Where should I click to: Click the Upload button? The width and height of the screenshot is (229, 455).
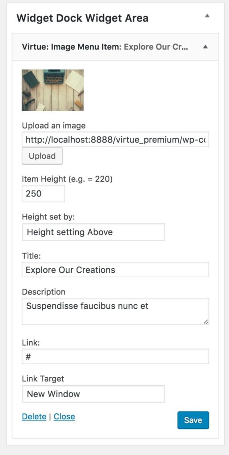(x=42, y=156)
